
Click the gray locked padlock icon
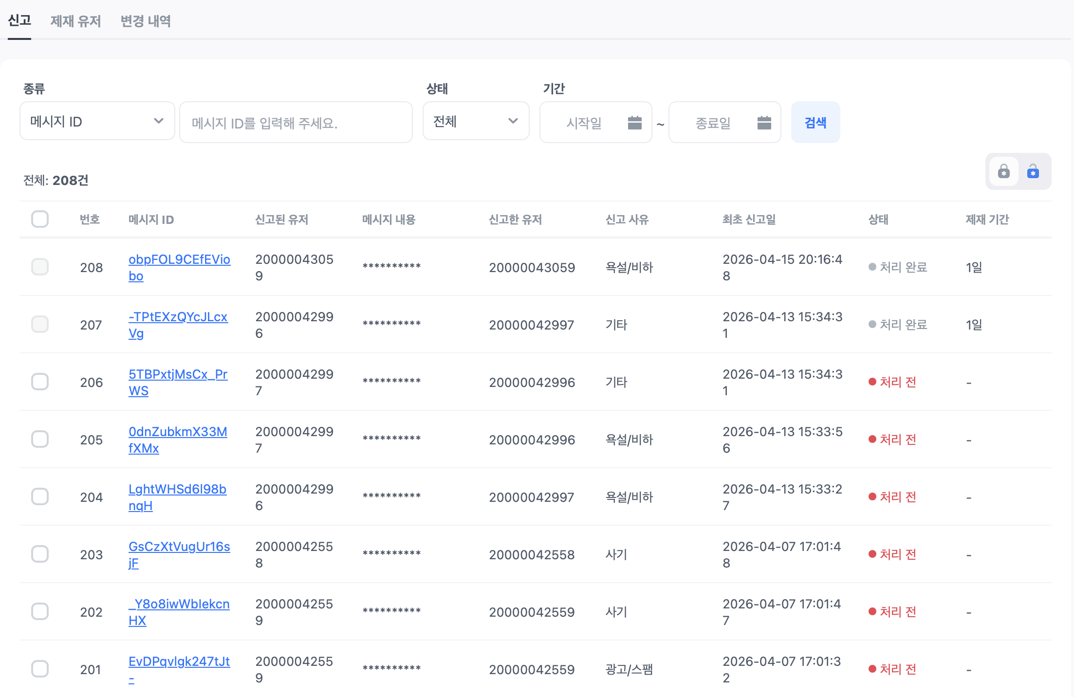[1003, 171]
